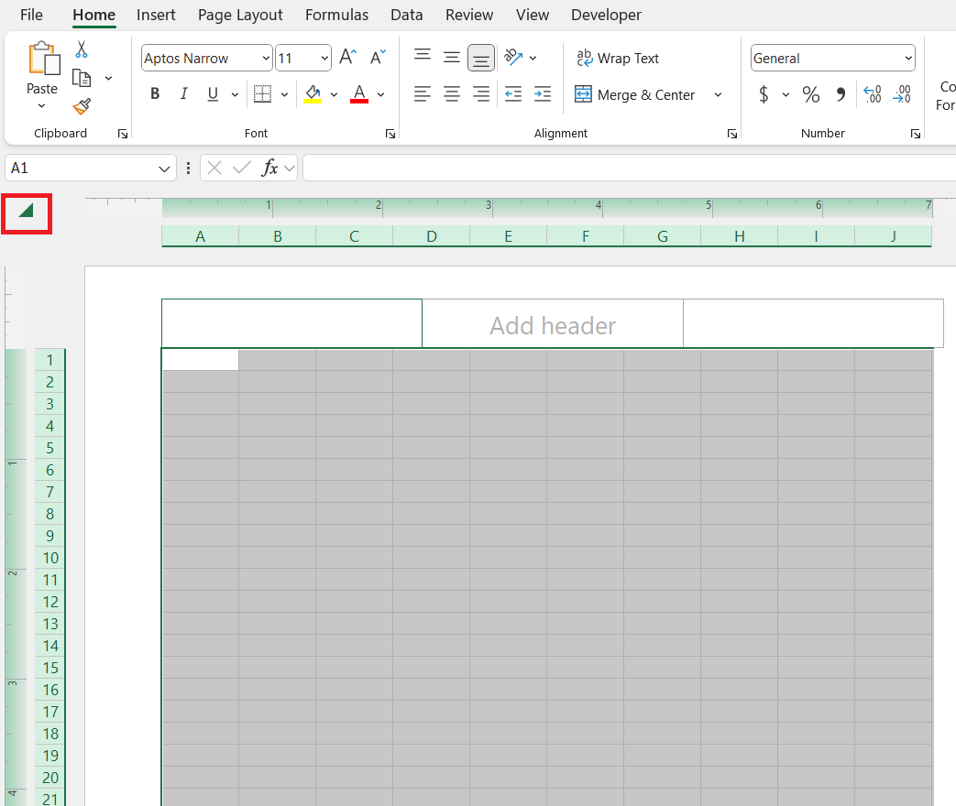
Task: Switch to the Formulas ribbon tab
Action: coord(336,15)
